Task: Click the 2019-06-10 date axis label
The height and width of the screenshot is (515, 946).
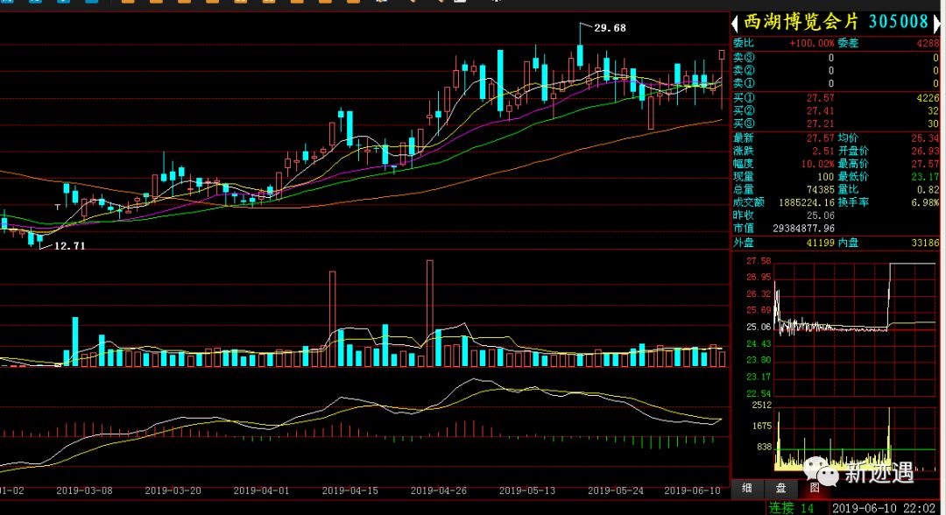Action: point(693,490)
